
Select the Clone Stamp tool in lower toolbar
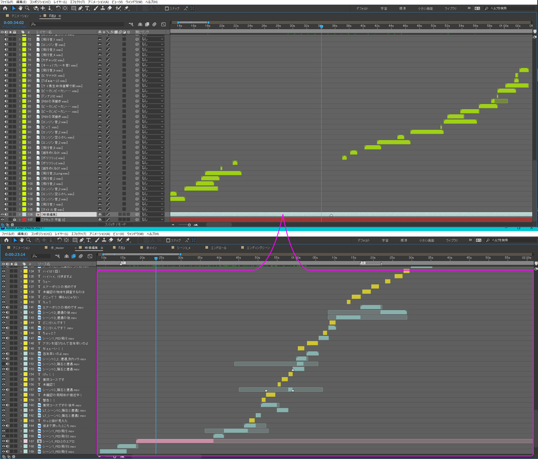(x=104, y=240)
